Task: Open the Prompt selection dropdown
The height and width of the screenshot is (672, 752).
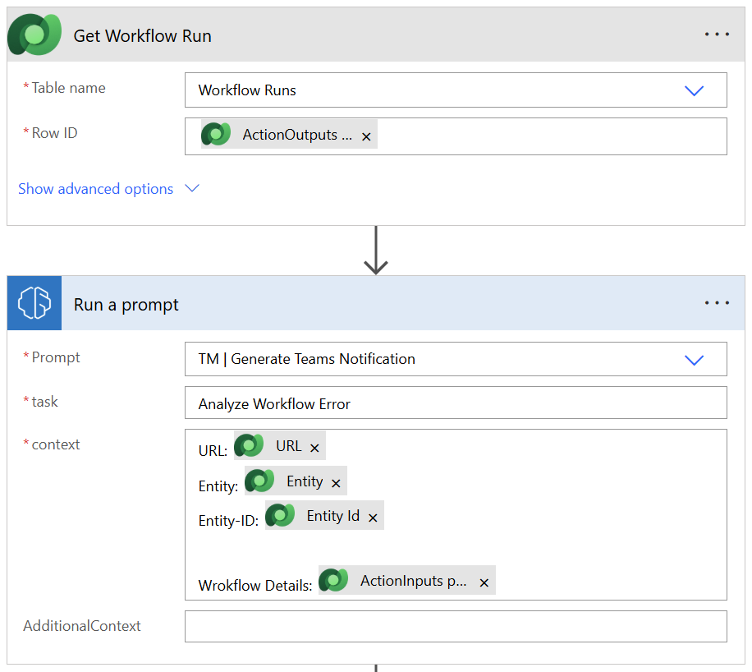Action: (x=694, y=359)
